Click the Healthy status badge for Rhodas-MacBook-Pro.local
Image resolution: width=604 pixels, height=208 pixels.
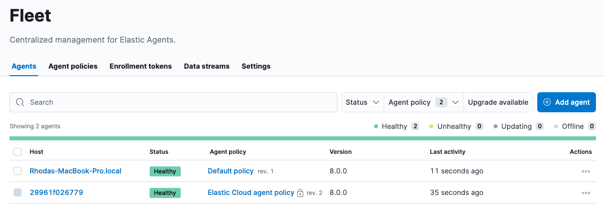click(165, 171)
